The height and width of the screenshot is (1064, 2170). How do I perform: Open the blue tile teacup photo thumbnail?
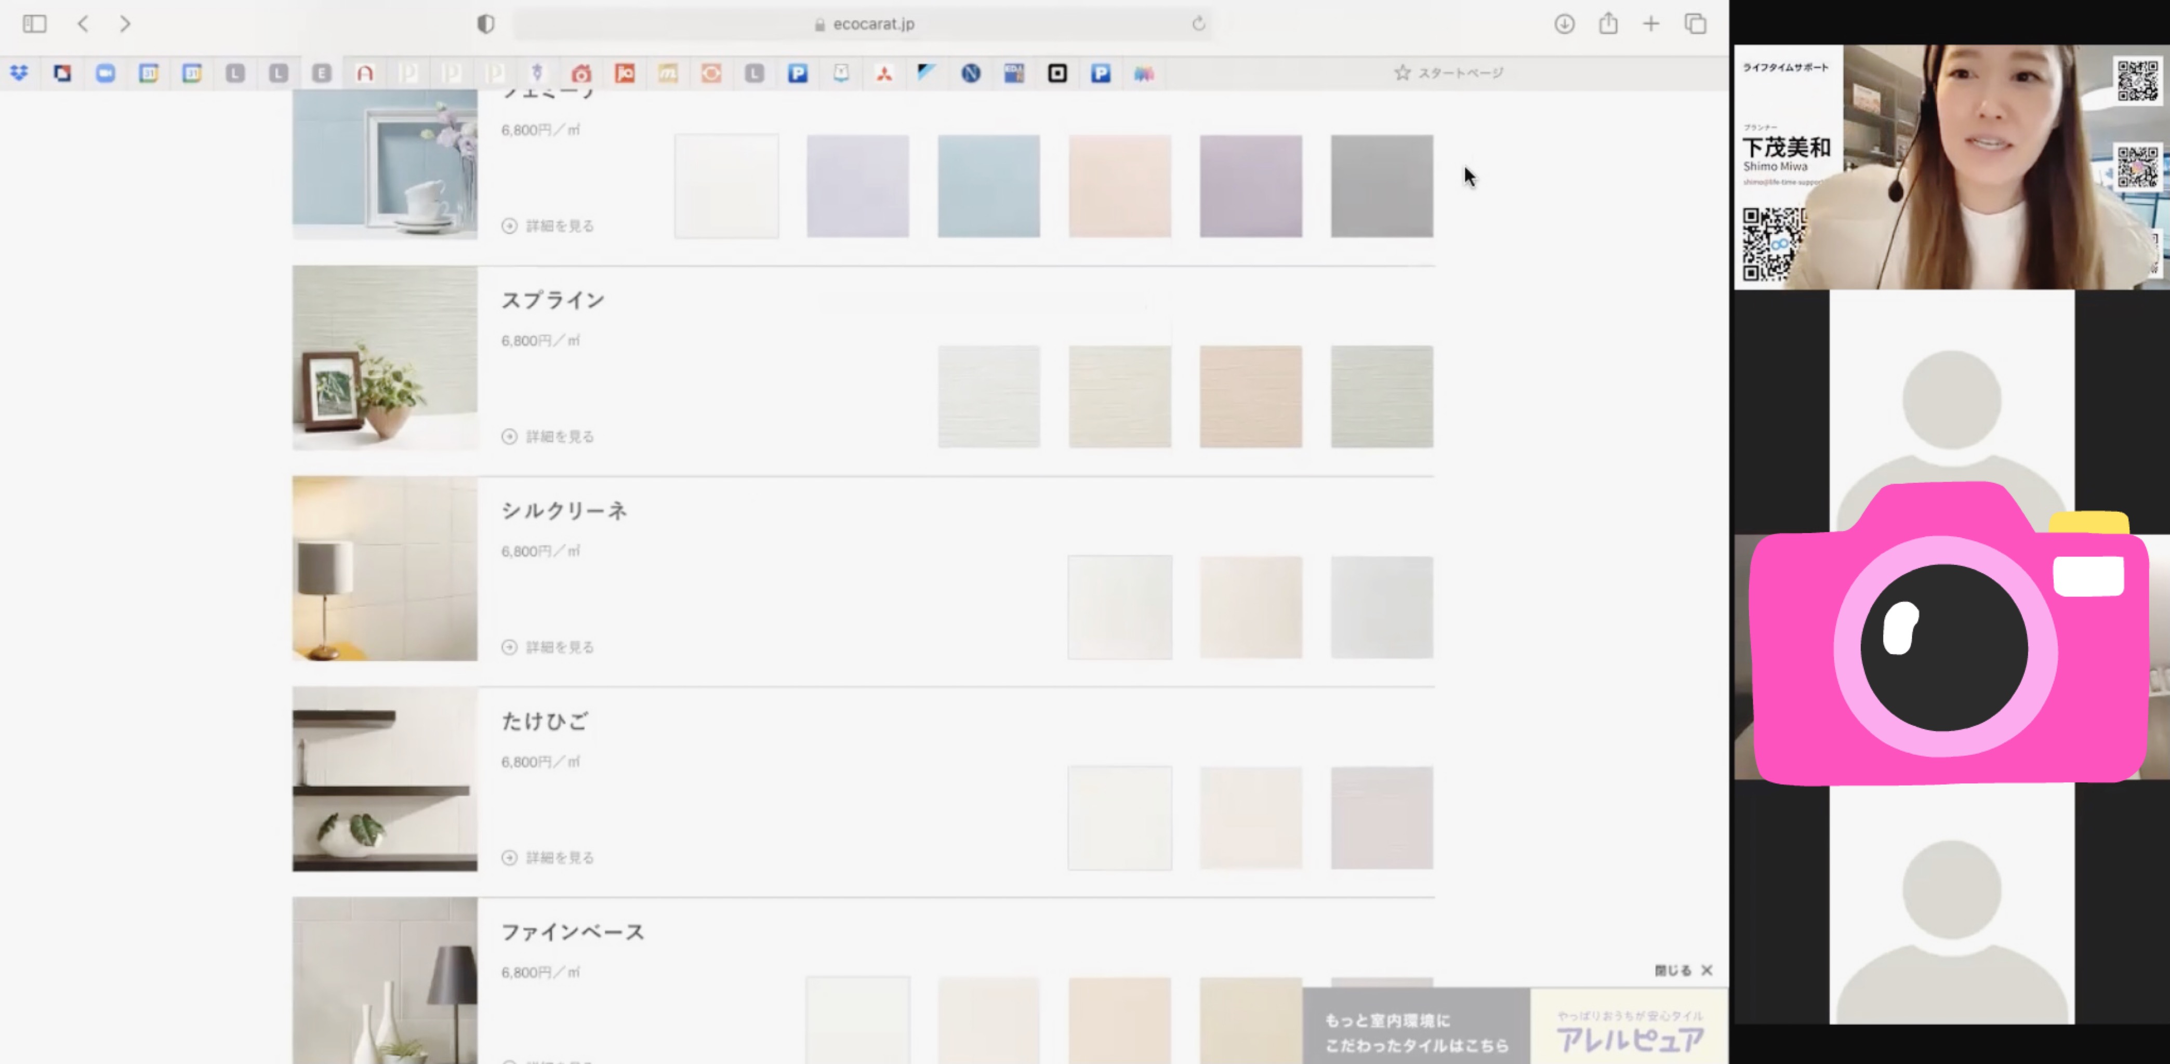(x=385, y=164)
